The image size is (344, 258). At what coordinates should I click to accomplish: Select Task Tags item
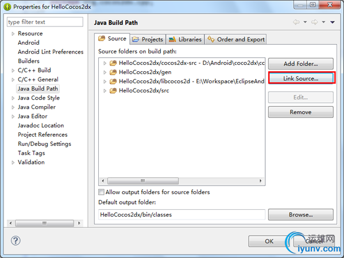(x=32, y=153)
